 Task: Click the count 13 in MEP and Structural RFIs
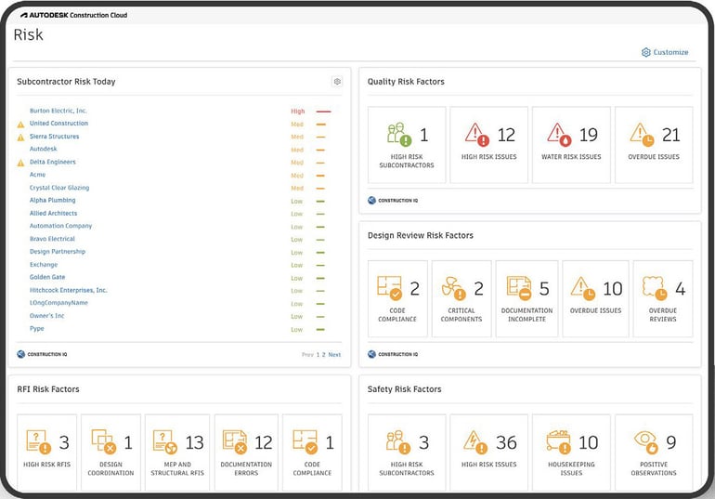(194, 442)
